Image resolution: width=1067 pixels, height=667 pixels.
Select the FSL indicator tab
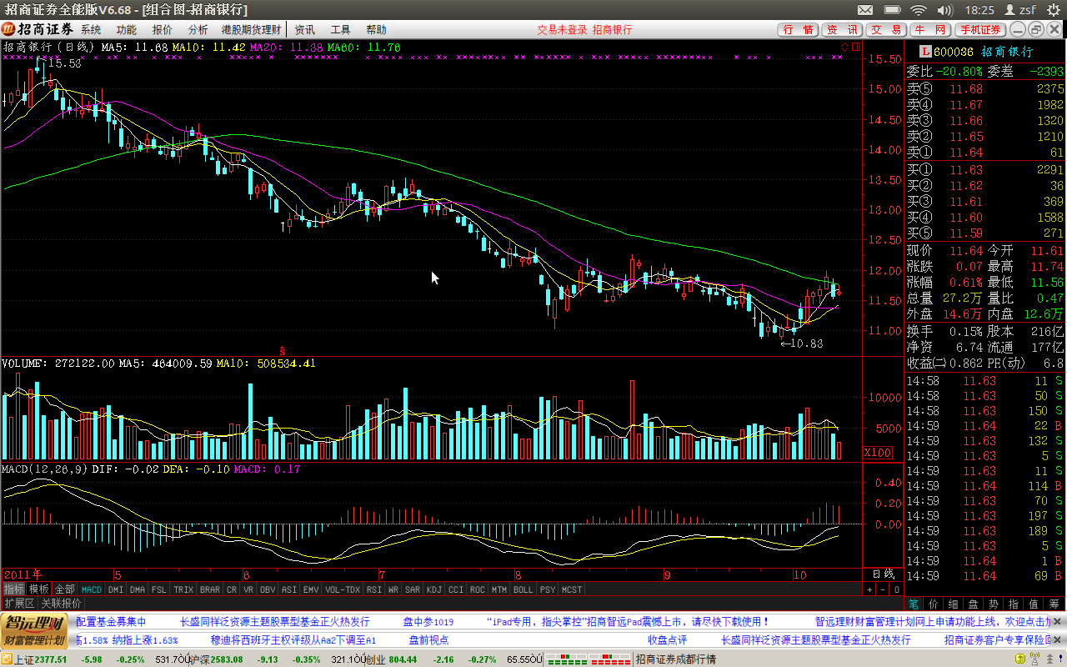[x=159, y=589]
